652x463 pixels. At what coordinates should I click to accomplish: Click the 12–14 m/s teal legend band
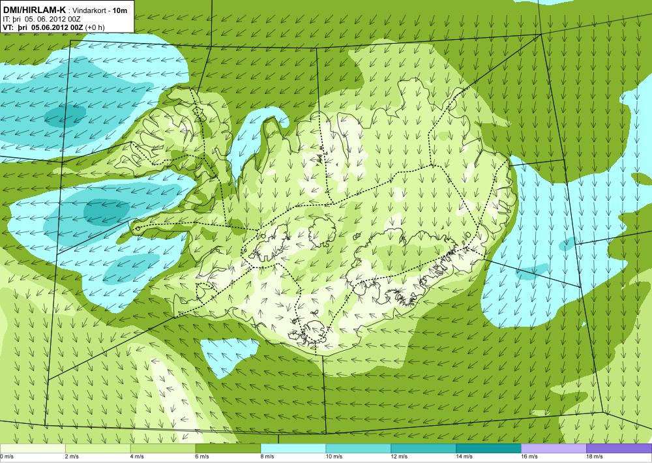[x=423, y=448]
